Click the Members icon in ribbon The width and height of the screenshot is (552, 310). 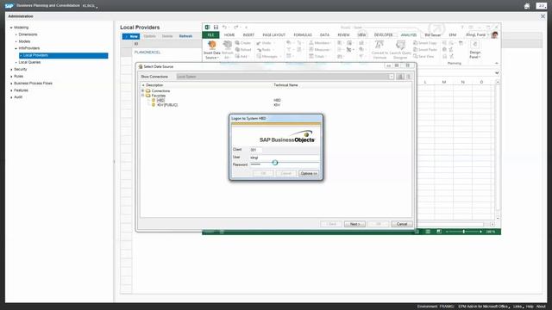pyautogui.click(x=311, y=43)
